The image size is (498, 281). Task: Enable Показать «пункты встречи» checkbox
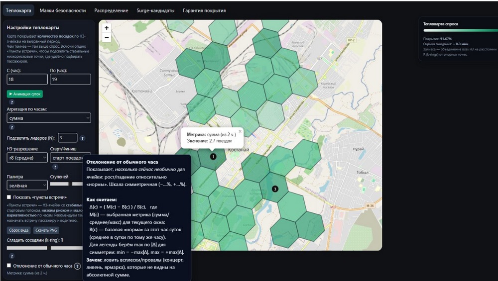pyautogui.click(x=9, y=197)
